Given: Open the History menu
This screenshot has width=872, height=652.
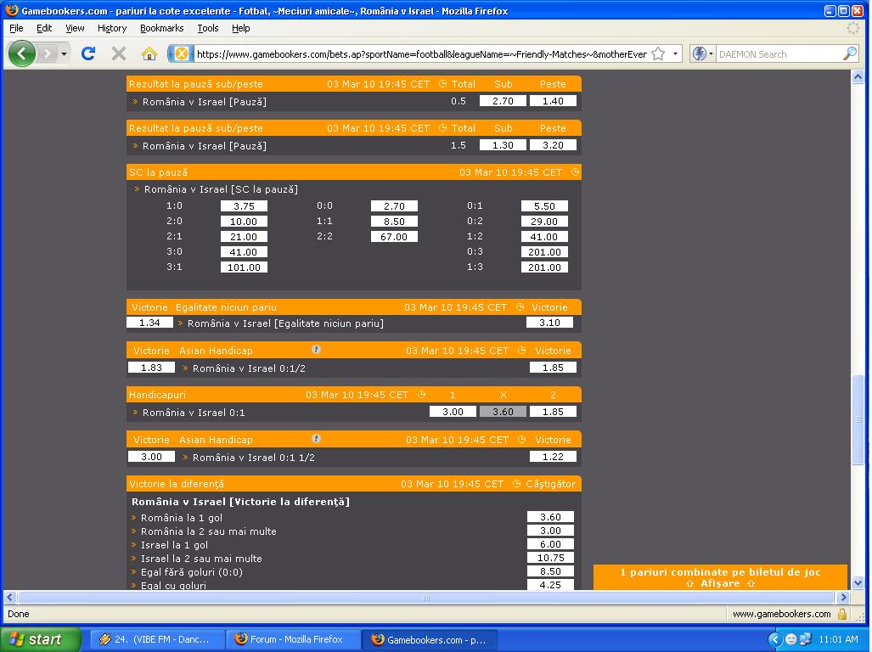Looking at the screenshot, I should tap(112, 28).
